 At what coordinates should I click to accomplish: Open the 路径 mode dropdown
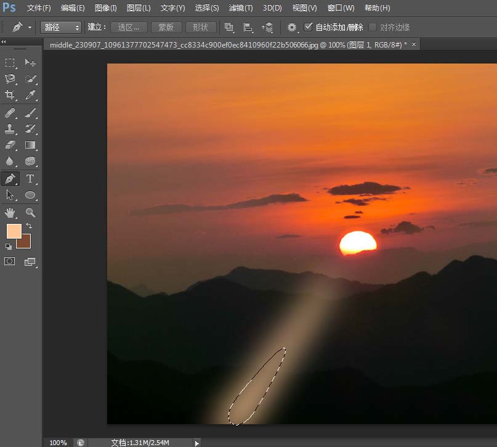tap(60, 27)
